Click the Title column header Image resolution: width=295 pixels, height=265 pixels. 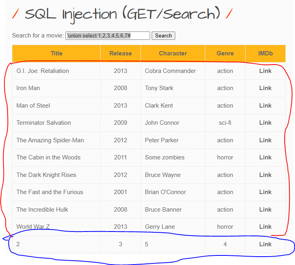pos(56,53)
